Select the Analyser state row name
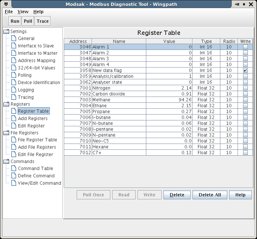The image size is (257, 239). click(x=119, y=82)
